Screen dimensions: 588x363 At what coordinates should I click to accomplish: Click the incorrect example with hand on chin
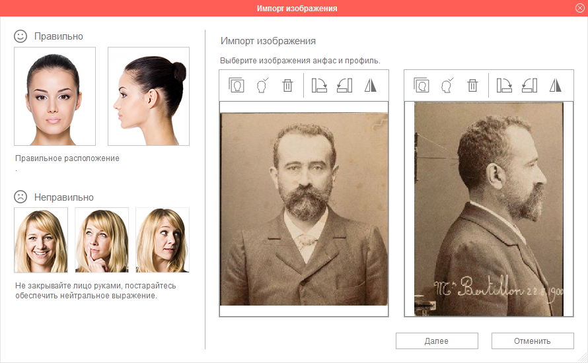[x=101, y=240]
